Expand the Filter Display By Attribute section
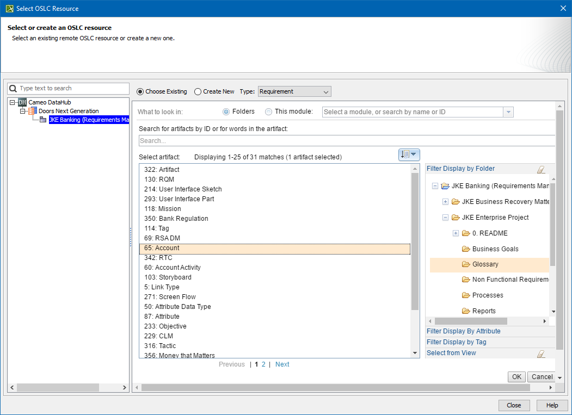 pyautogui.click(x=463, y=331)
